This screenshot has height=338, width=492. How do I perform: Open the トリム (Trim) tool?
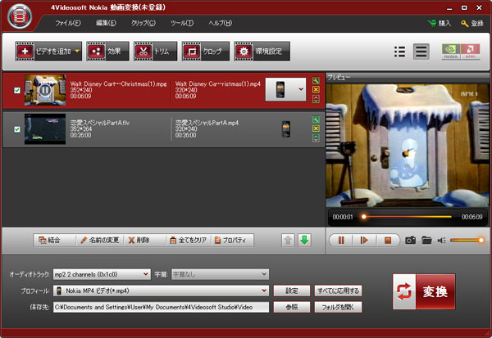tap(155, 51)
